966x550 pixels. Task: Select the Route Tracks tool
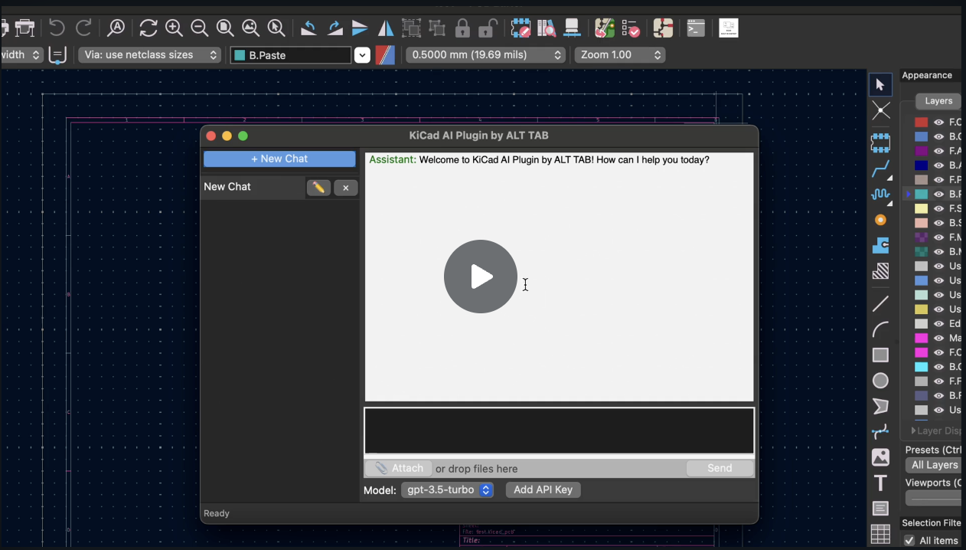click(880, 169)
